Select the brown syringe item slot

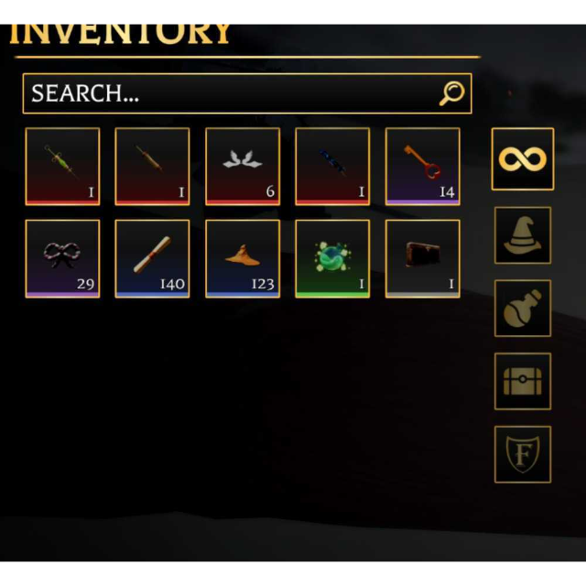(x=152, y=167)
